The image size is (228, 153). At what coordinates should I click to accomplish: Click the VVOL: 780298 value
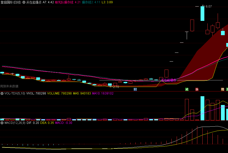pyautogui.click(x=36, y=93)
